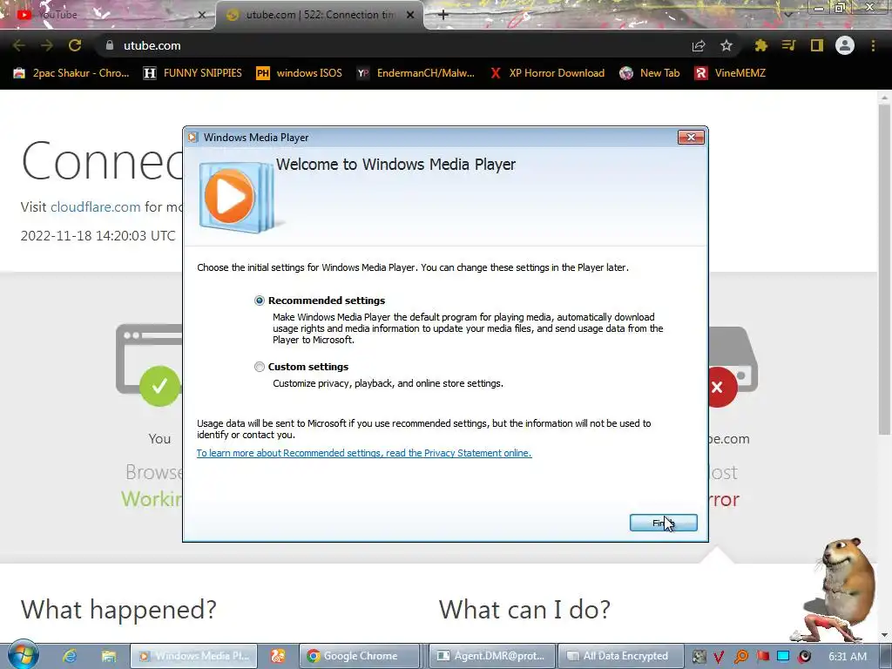Open the Chrome profile avatar
Image resolution: width=892 pixels, height=669 pixels.
point(845,45)
